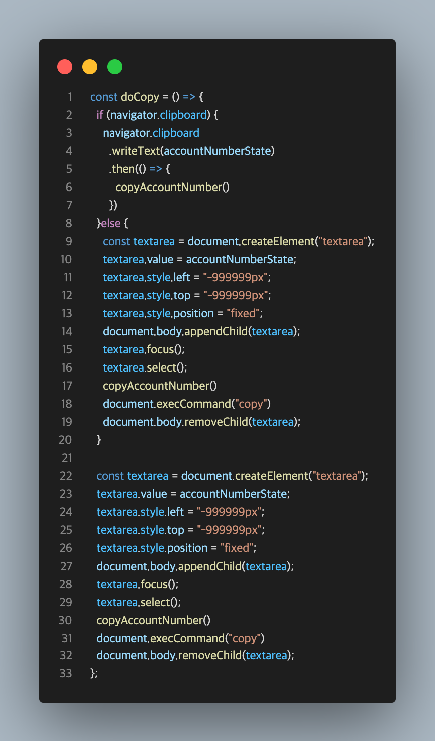Click the yellow minimize dot
Image resolution: width=435 pixels, height=741 pixels.
(90, 67)
